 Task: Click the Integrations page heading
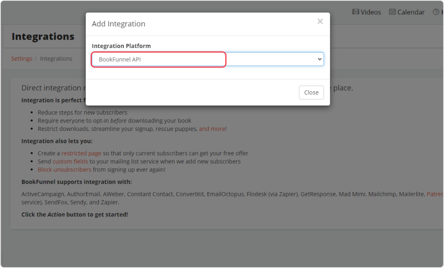pyautogui.click(x=43, y=37)
